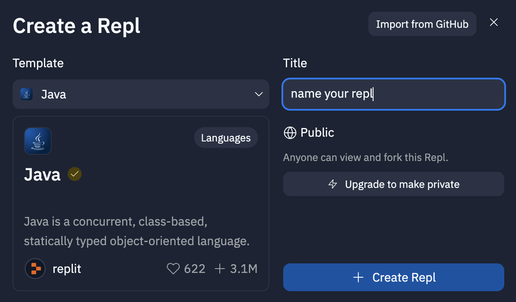Screen dimensions: 516x302
Task: Click Upgrade to make private button
Action: 394,184
